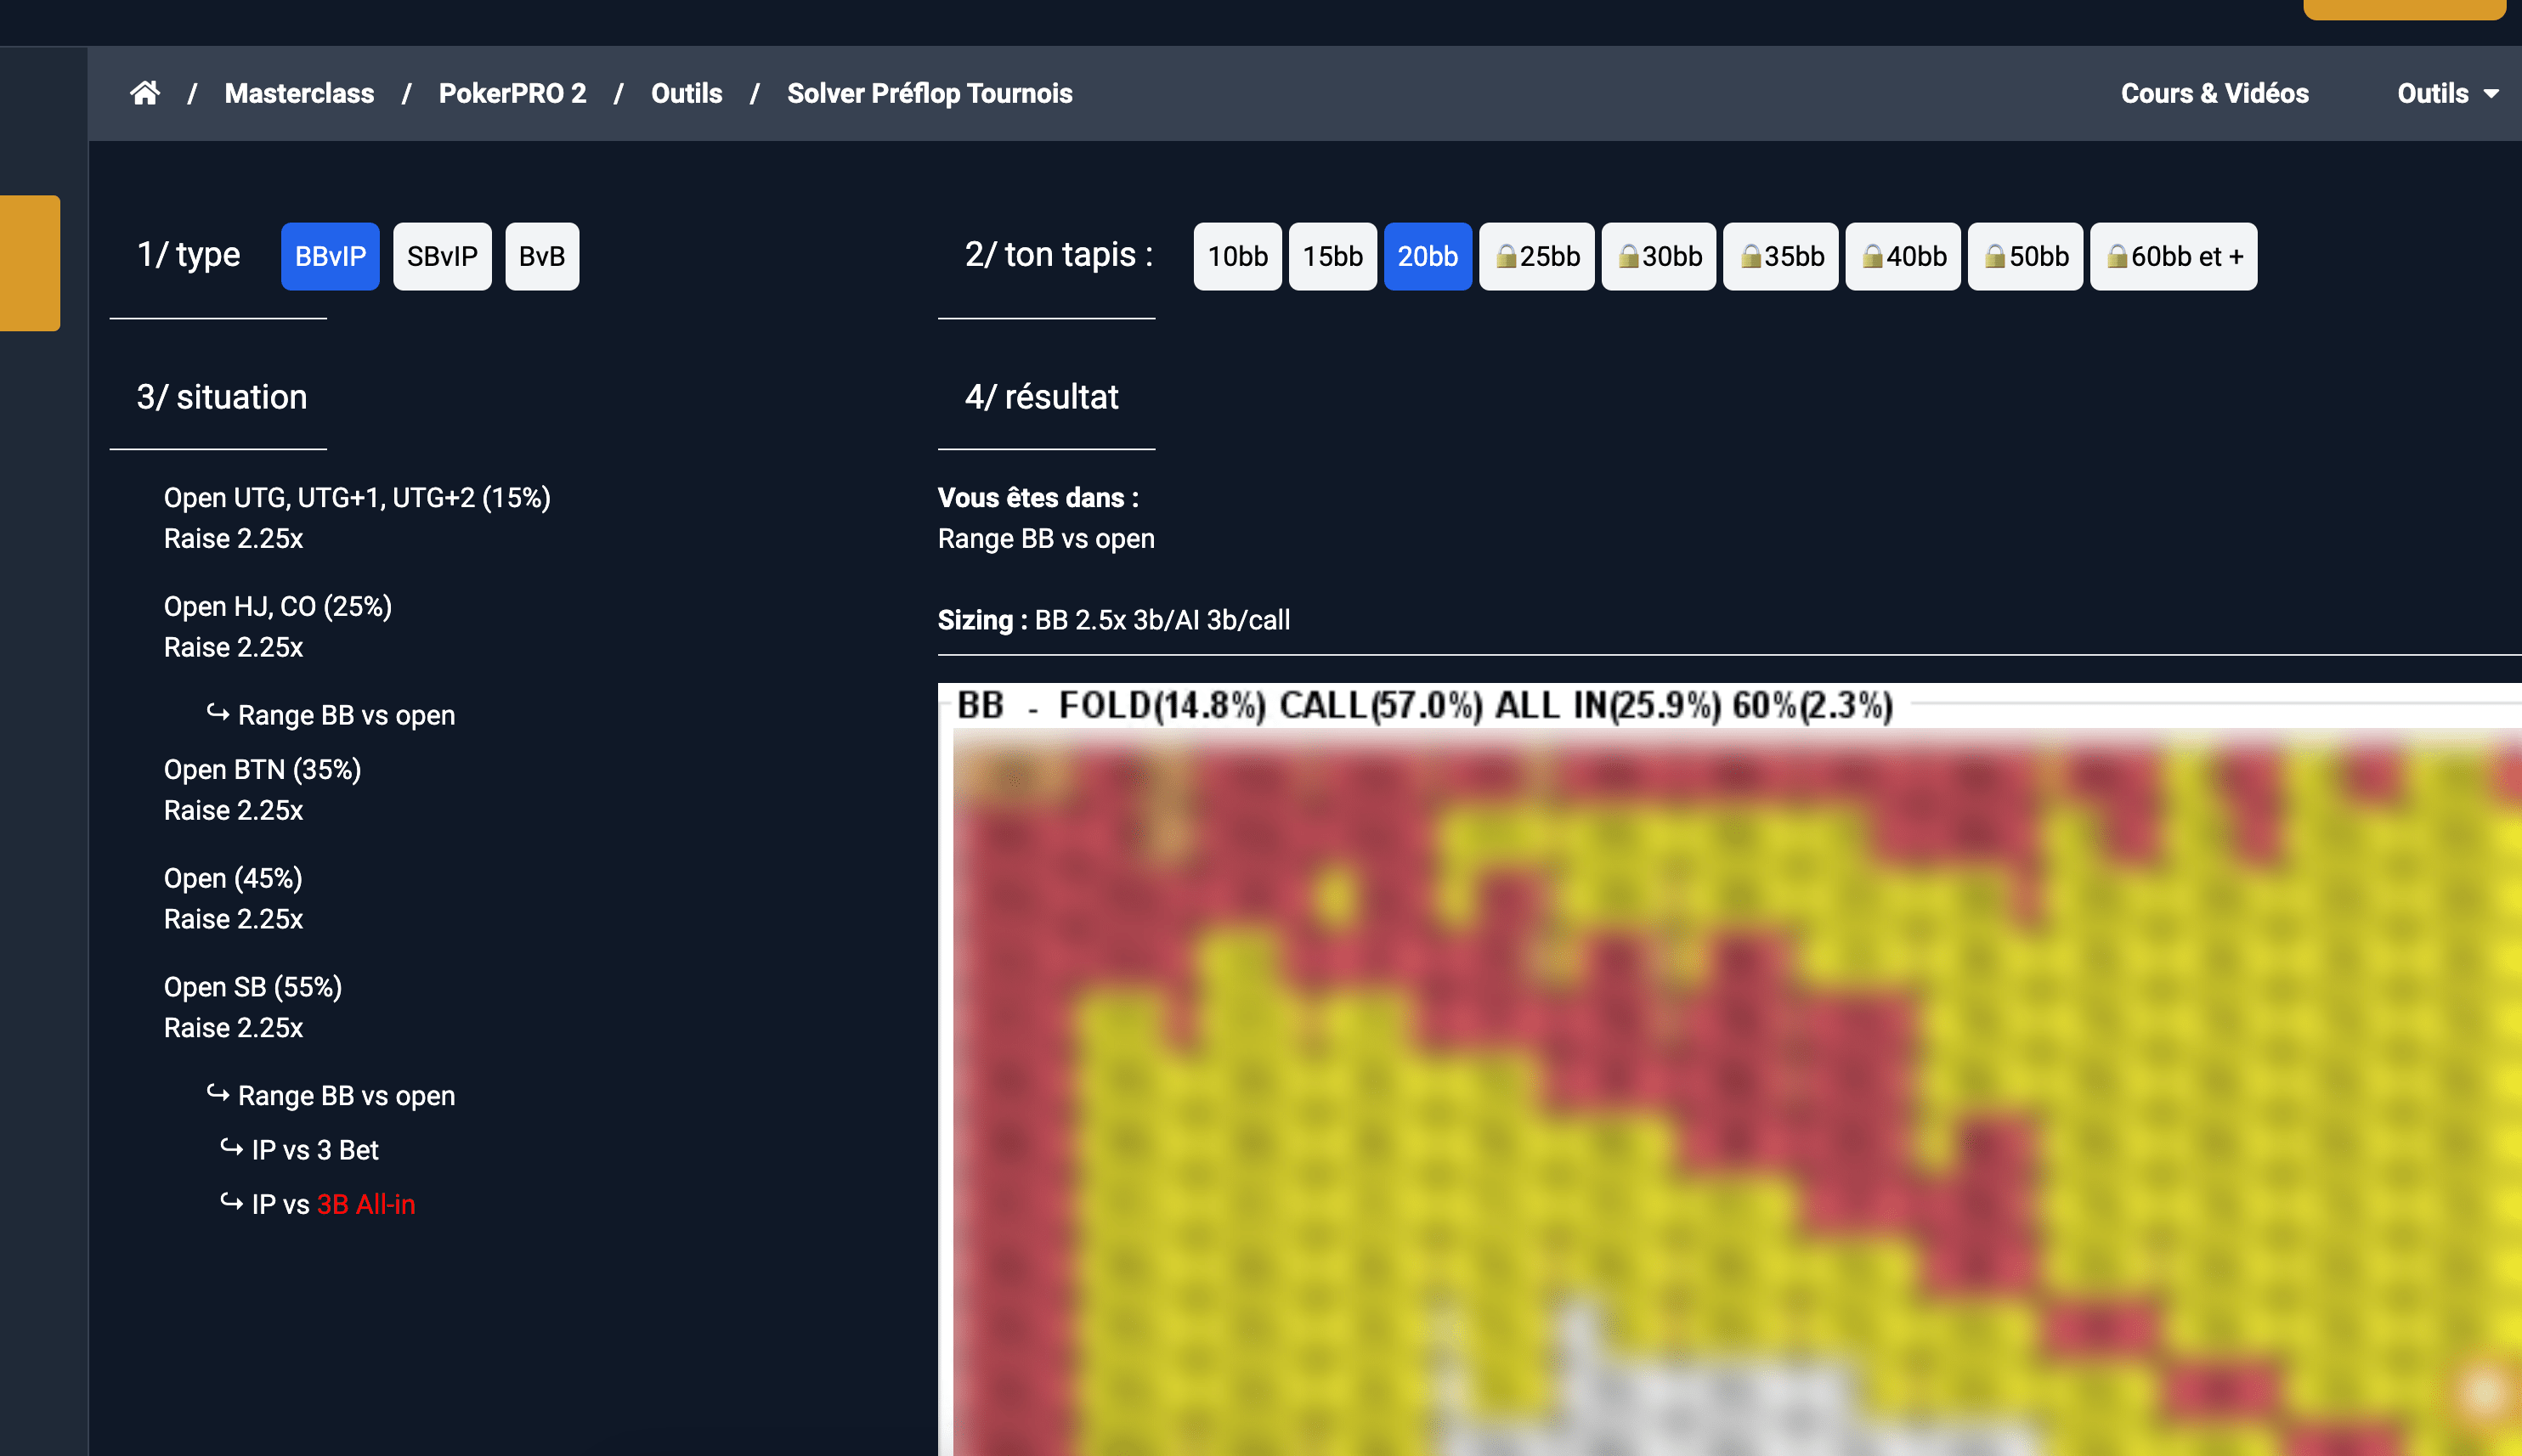Click the home icon in breadcrumb
Viewport: 2522px width, 1456px height.
pyautogui.click(x=145, y=93)
